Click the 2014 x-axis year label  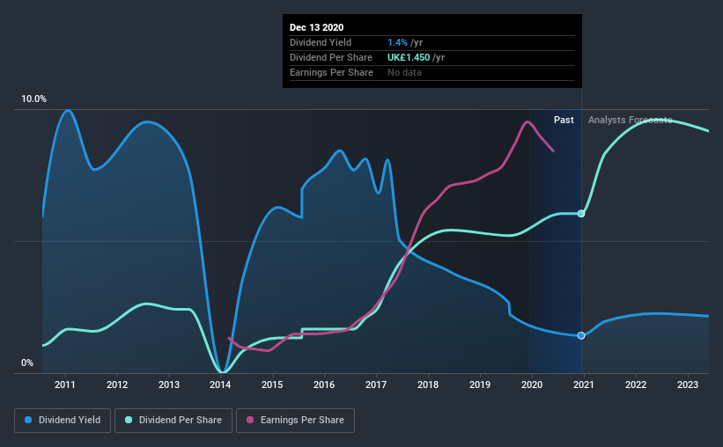tap(220, 385)
